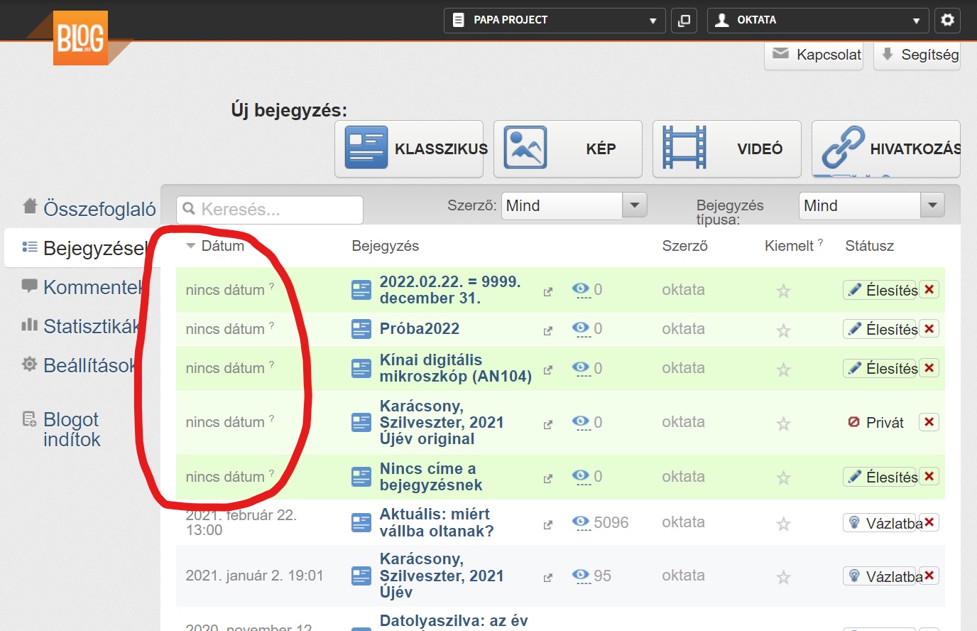Click Blogot indítok in the sidebar

coord(62,429)
